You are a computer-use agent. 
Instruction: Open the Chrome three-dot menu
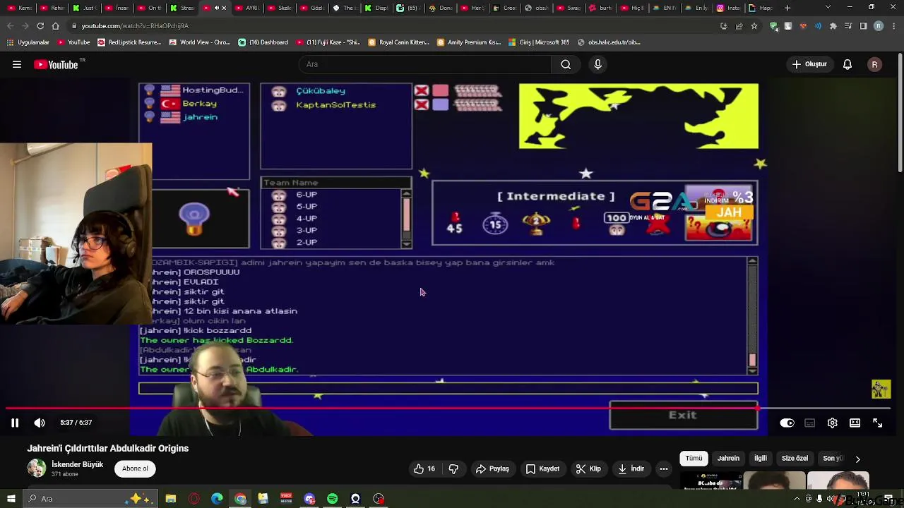click(x=893, y=26)
